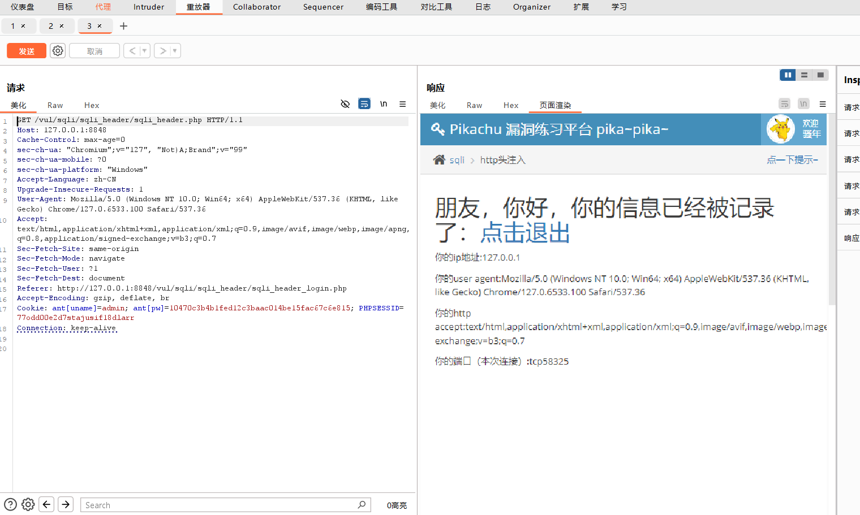Open request settings gear next to 发送
This screenshot has height=515, width=860.
coord(58,51)
